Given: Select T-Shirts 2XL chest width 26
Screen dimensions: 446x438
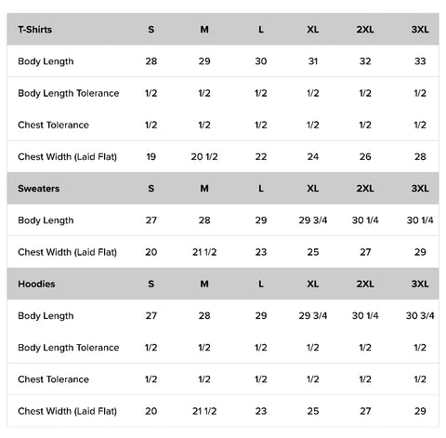Looking at the screenshot, I should [x=365, y=156].
